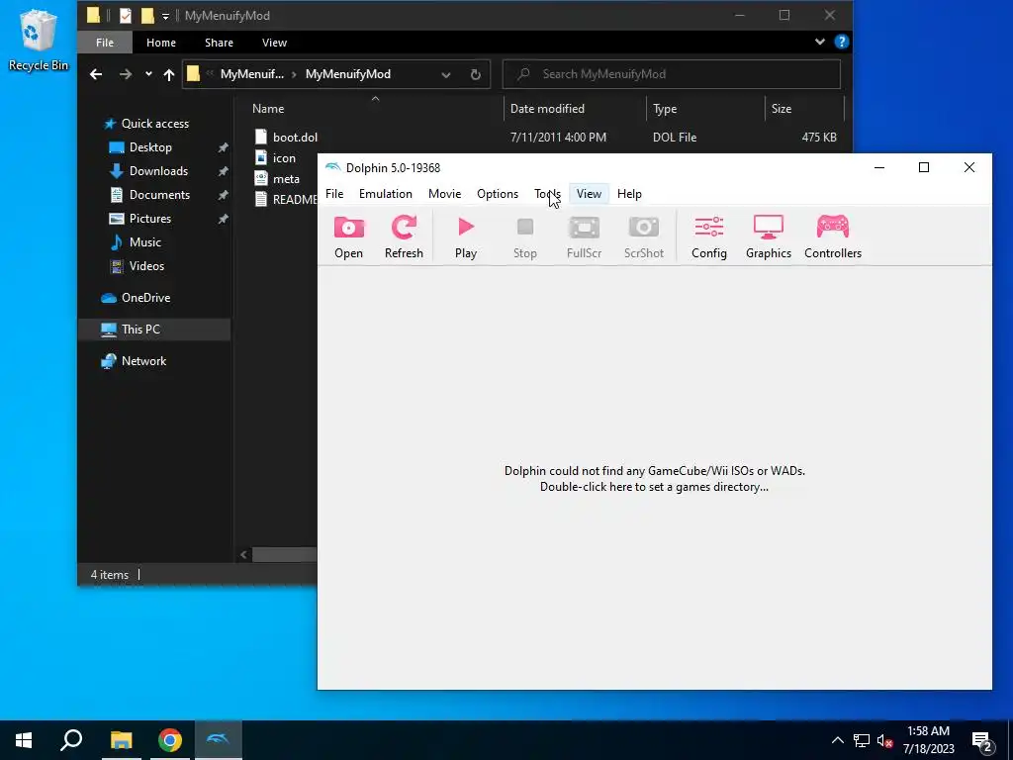Image resolution: width=1013 pixels, height=760 pixels.
Task: Open the Windows Start menu
Action: pyautogui.click(x=24, y=740)
